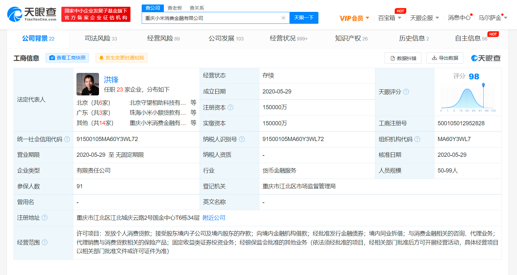This screenshot has height=275, width=517.
Task: Open the 附近公司 link
Action: click(x=214, y=218)
